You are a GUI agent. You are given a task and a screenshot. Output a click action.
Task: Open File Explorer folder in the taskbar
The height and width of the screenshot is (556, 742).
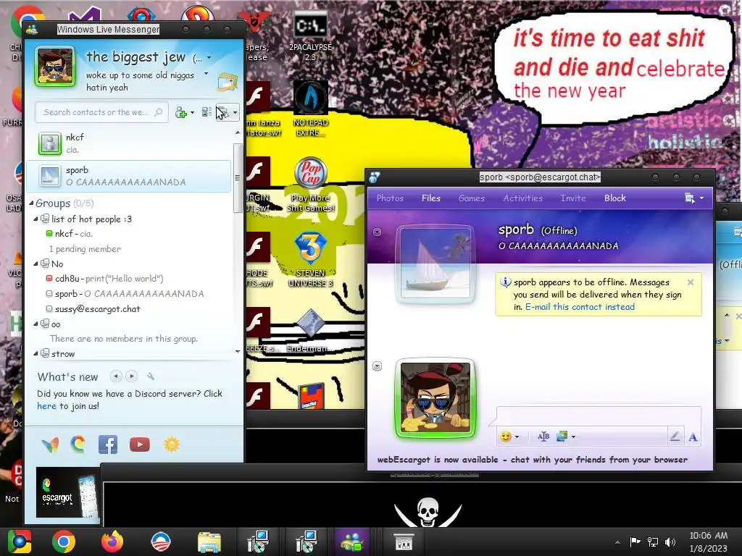click(x=209, y=542)
